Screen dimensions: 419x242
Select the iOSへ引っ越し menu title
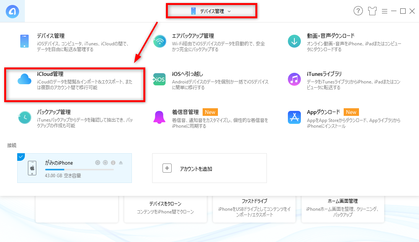point(187,74)
